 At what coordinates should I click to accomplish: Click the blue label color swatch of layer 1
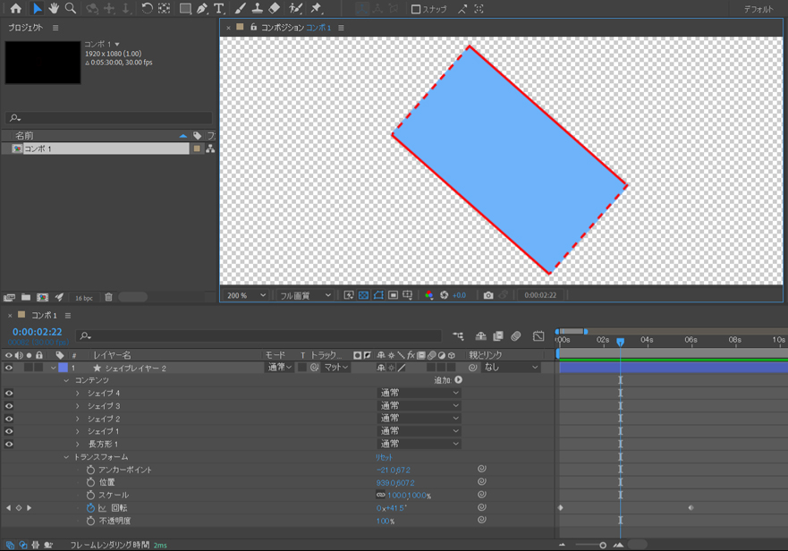63,368
